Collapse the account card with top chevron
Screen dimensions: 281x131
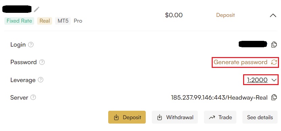coord(273,16)
